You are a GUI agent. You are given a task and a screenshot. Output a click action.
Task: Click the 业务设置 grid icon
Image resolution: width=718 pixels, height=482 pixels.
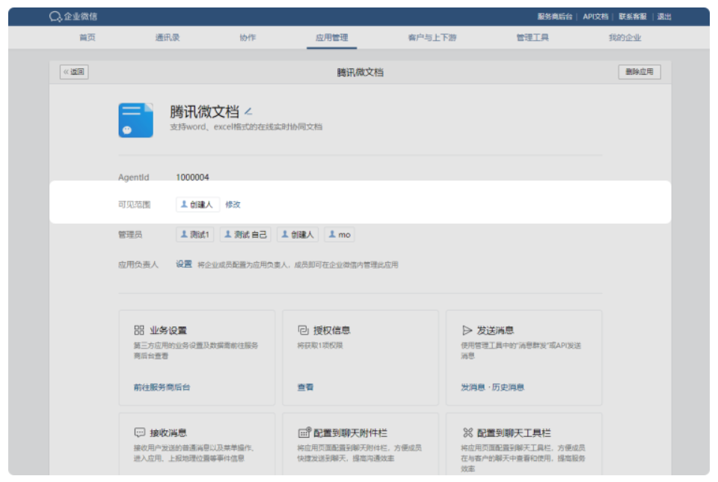point(139,330)
